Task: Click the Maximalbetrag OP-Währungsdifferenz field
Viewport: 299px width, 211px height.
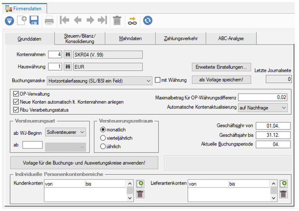Action: pos(263,97)
